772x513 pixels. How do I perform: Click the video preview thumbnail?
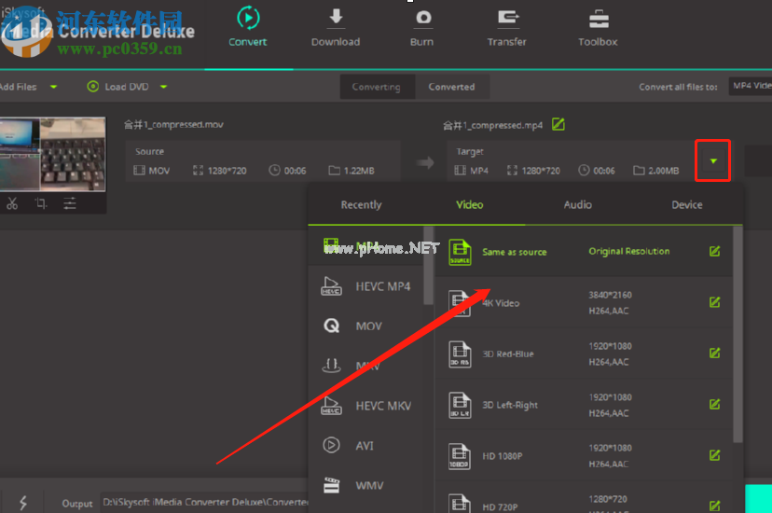52,153
